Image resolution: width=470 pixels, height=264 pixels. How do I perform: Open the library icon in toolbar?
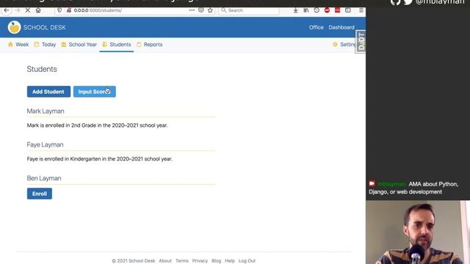tap(306, 10)
